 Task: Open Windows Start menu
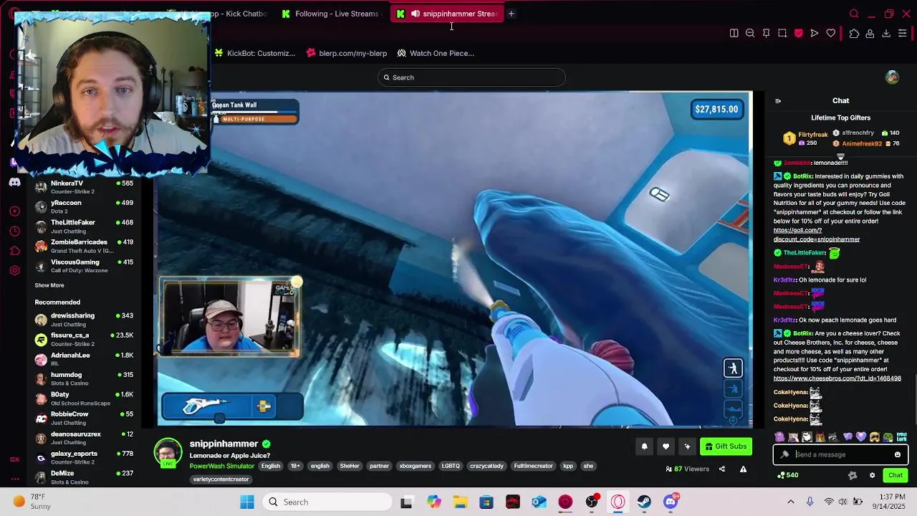click(x=247, y=502)
